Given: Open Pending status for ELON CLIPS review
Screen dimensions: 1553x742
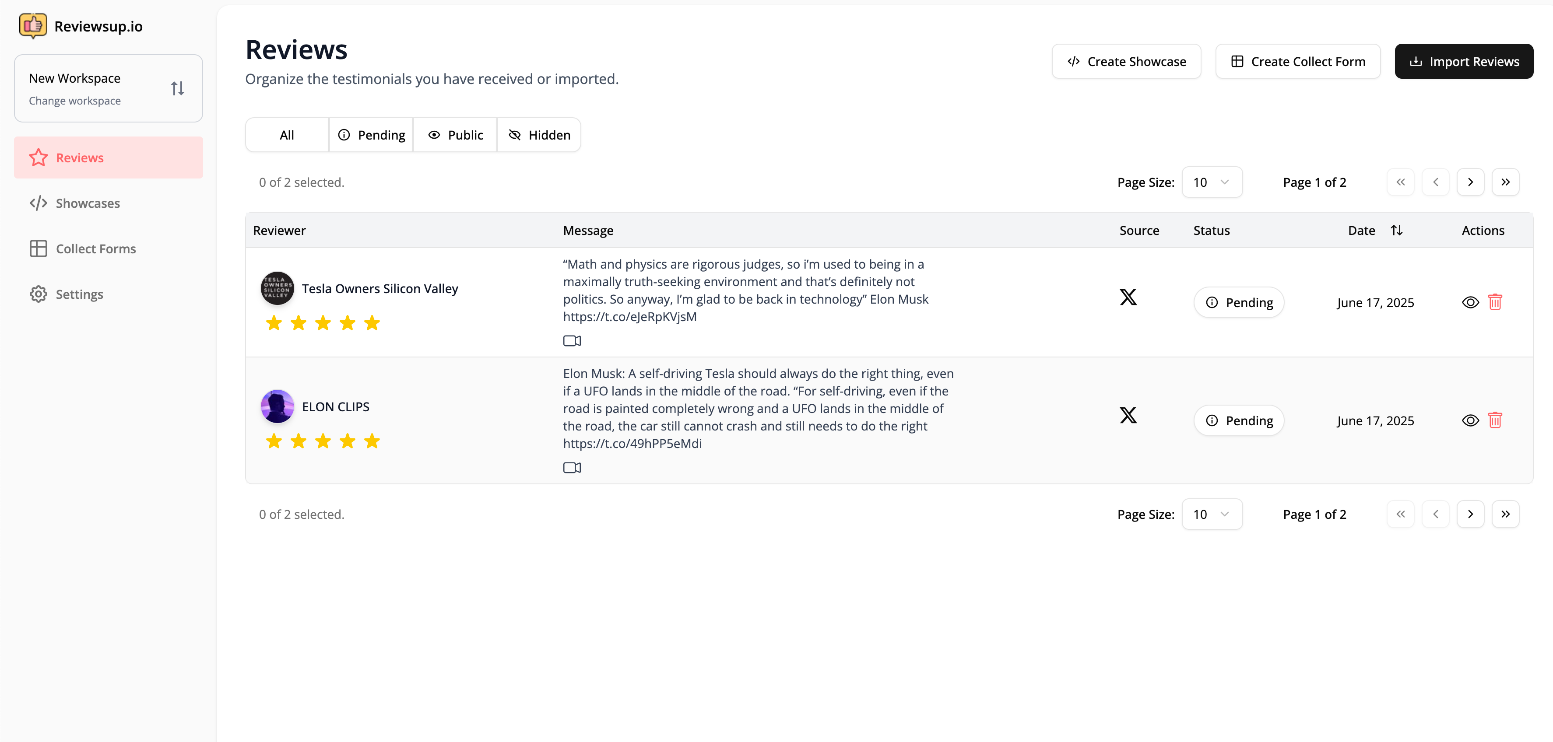Looking at the screenshot, I should (x=1239, y=421).
